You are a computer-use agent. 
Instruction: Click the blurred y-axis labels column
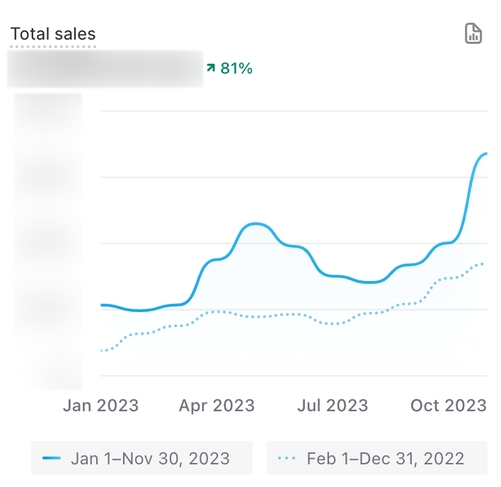(x=48, y=241)
